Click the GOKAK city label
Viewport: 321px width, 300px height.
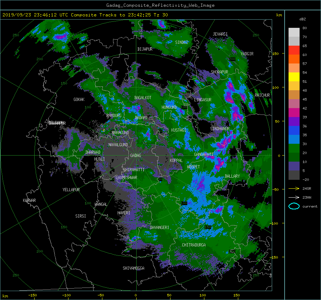(x=79, y=99)
